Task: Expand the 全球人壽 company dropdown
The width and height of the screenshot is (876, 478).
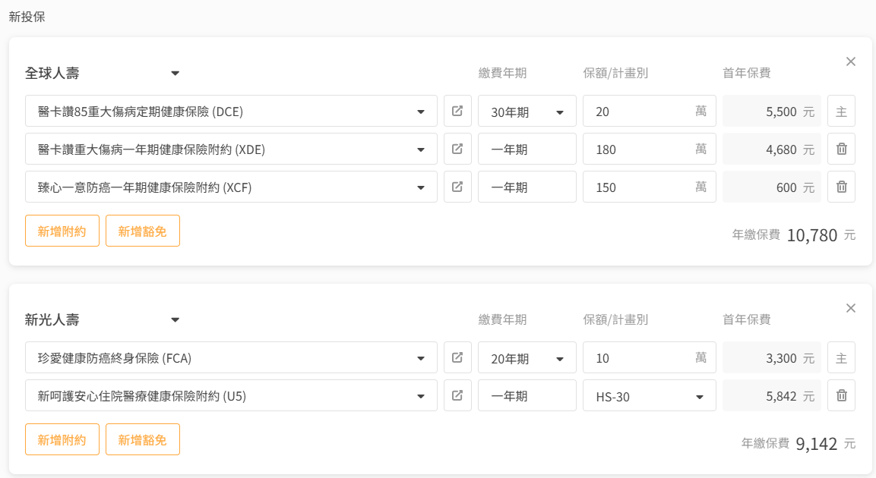Action: pyautogui.click(x=175, y=74)
